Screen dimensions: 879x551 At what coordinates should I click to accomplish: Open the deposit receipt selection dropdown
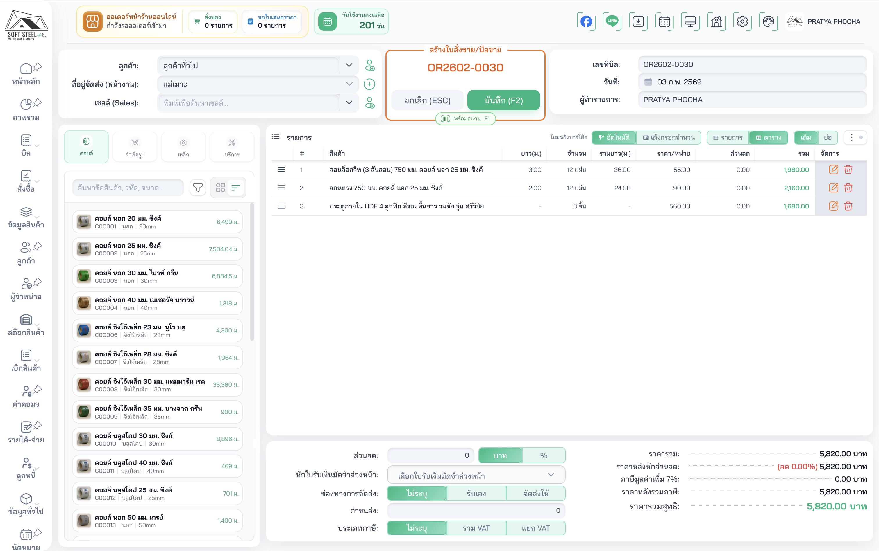(x=476, y=475)
